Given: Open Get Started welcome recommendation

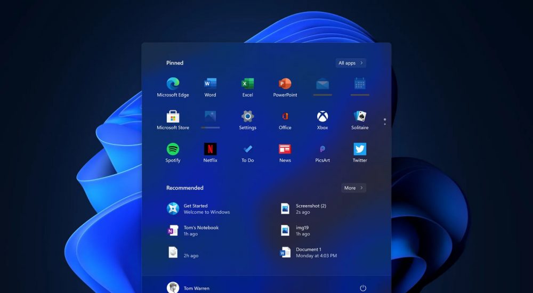Looking at the screenshot, I should click(198, 209).
